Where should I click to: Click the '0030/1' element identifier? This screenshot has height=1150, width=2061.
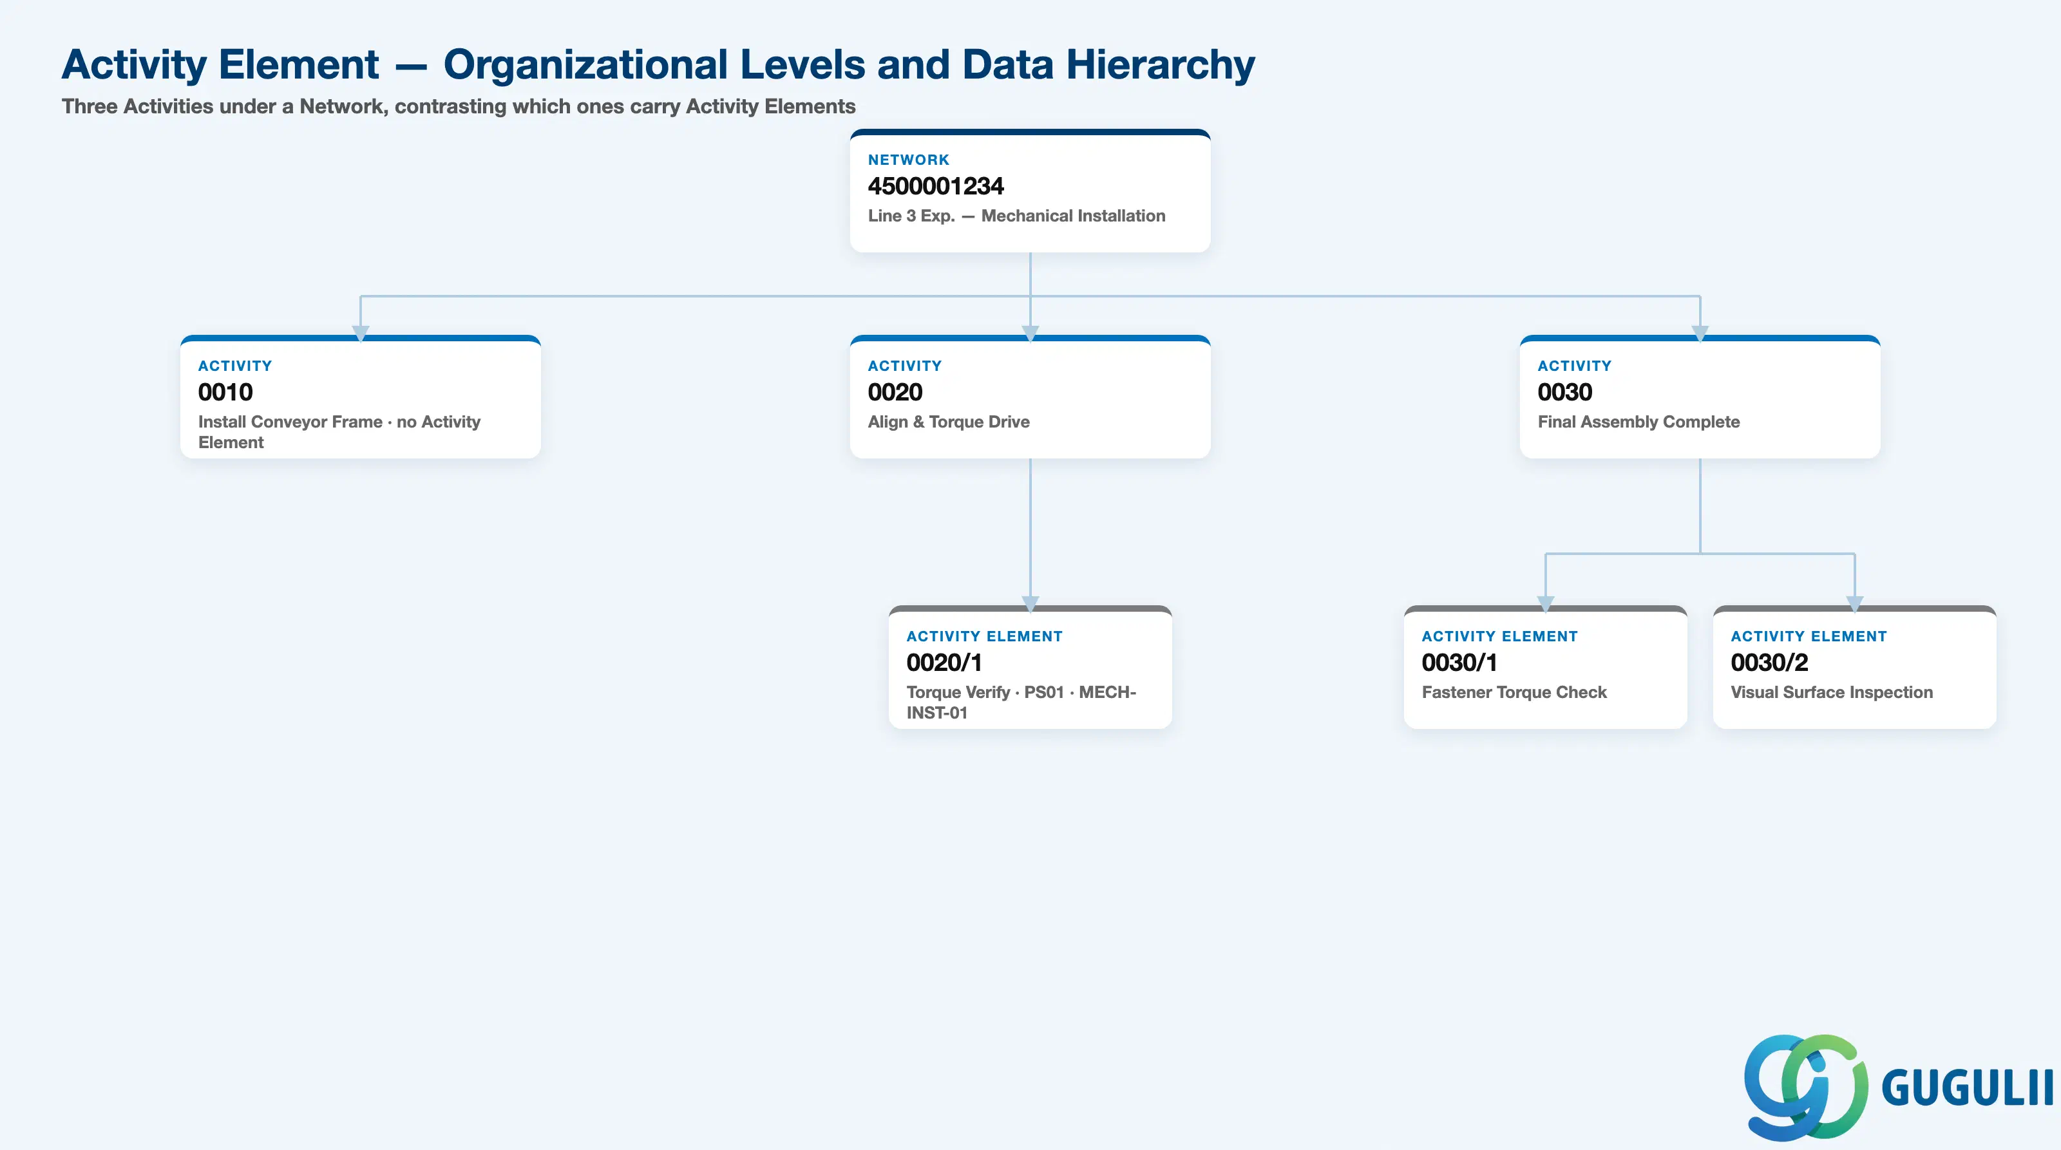1459,662
